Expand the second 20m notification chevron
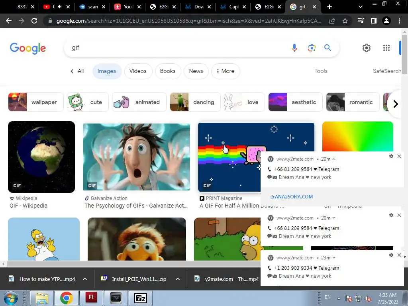The width and height of the screenshot is (408, 306). [334, 218]
